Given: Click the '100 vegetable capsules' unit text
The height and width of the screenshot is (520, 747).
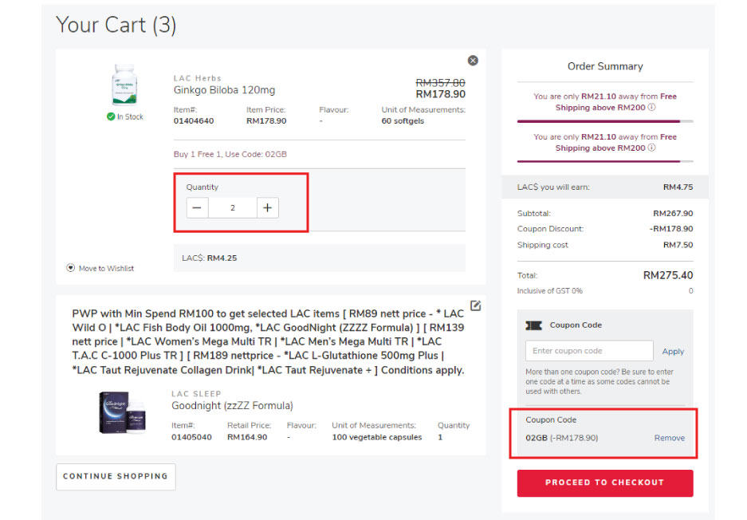Looking at the screenshot, I should (x=377, y=437).
